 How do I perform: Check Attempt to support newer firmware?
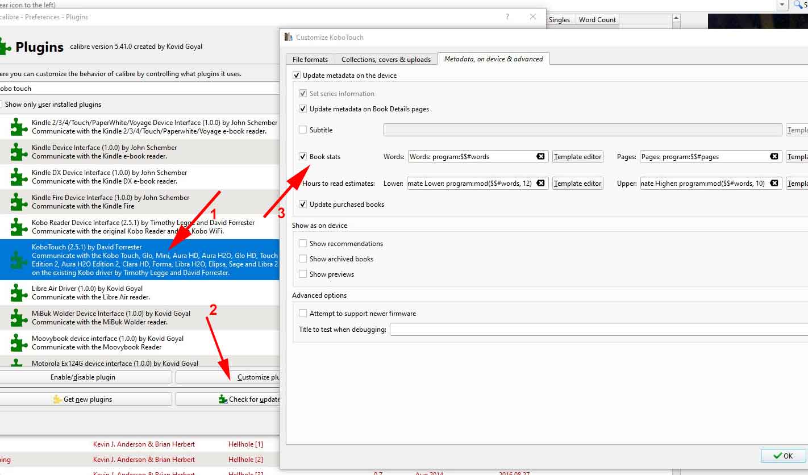click(303, 314)
